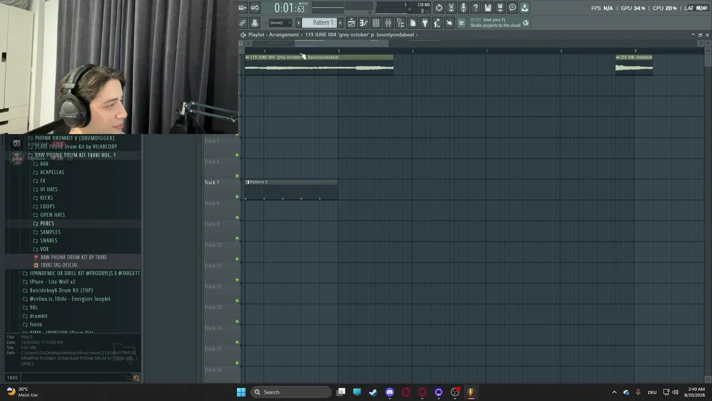Click Playlist - Arrangement breadcrumb
This screenshot has height=401, width=712.
click(x=273, y=35)
